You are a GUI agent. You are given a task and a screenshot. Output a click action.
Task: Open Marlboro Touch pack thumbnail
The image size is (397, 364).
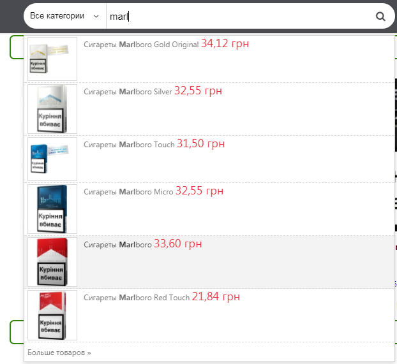click(52, 159)
